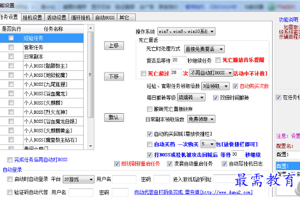Expand the 平台 37游戏 dropdown
Image resolution: width=300 pixels, height=197 pixels.
coord(78,179)
